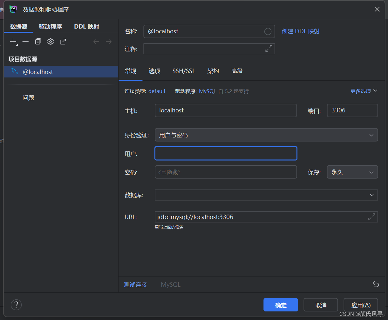The width and height of the screenshot is (388, 320).
Task: Click the 重写上面的设置 hint text
Action: click(169, 227)
